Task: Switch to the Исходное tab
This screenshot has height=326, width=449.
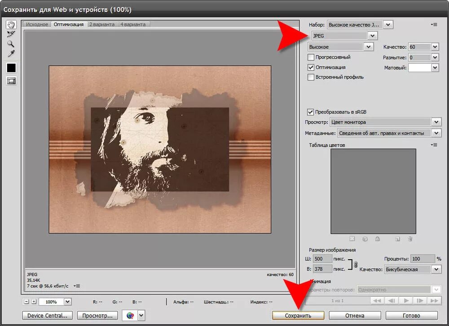Action: [x=37, y=24]
